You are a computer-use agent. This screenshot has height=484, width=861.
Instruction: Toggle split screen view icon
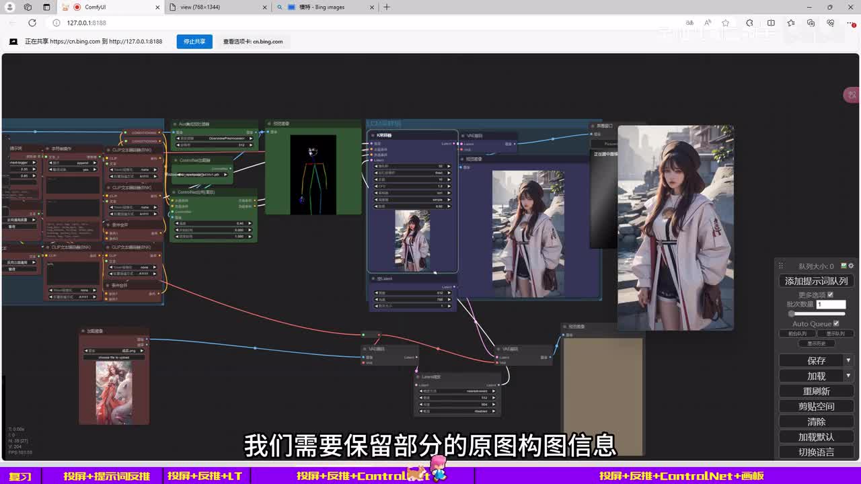(771, 23)
